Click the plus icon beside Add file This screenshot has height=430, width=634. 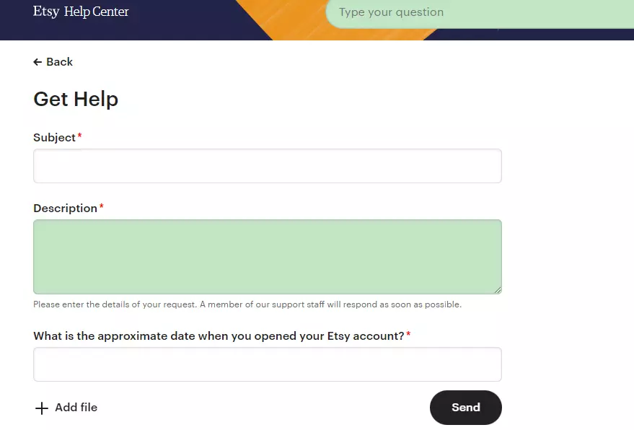point(42,408)
